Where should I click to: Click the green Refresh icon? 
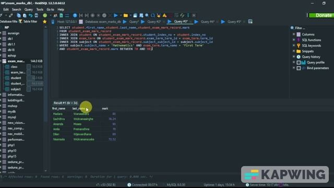pos(45,15)
